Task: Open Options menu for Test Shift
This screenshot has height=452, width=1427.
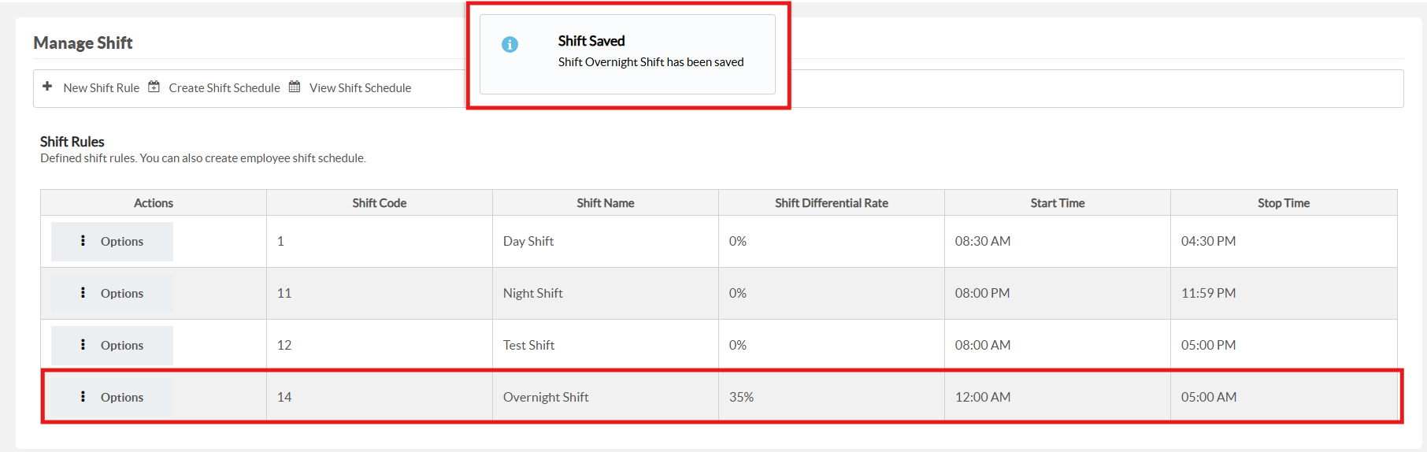Action: tap(112, 346)
